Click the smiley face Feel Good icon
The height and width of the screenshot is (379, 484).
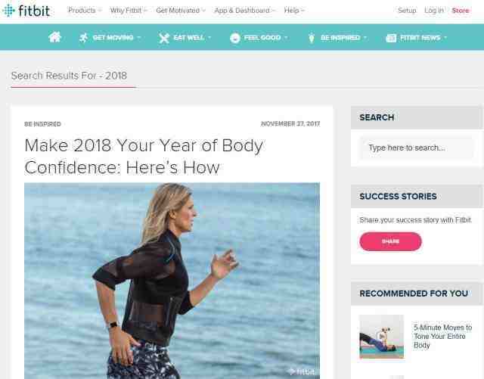(235, 38)
